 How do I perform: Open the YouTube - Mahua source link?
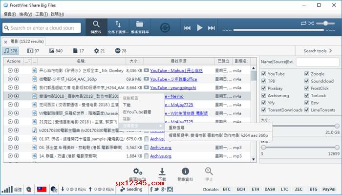(x=176, y=70)
